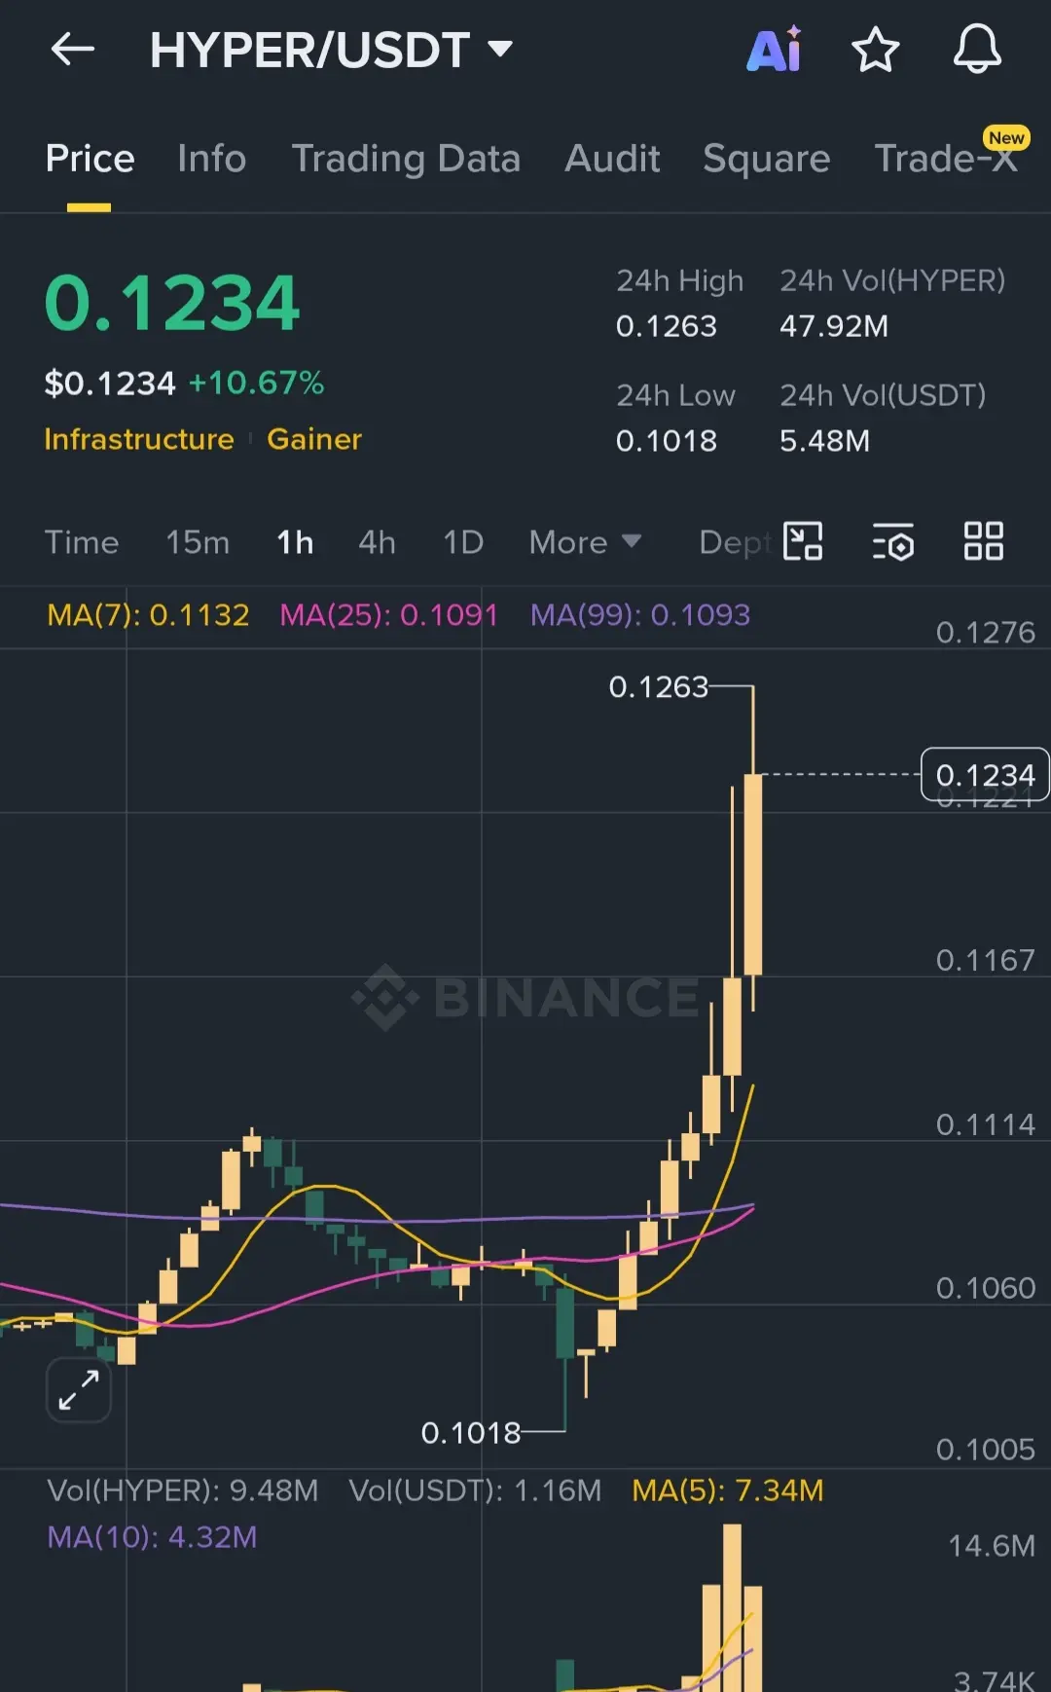Open the Trading Data tab
1051x1692 pixels.
click(406, 159)
